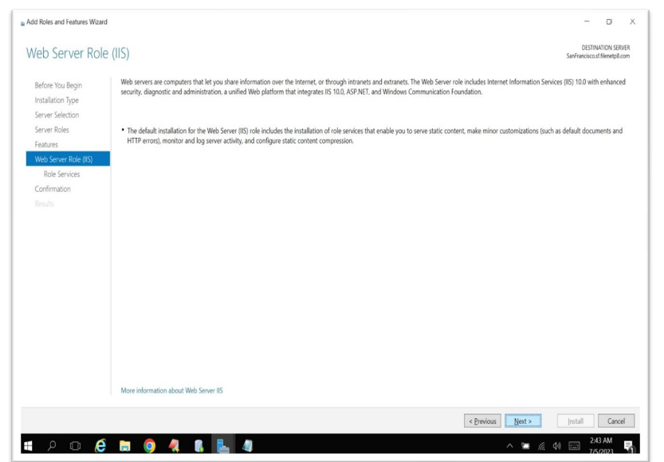
Task: Show hidden system tray icons
Action: click(510, 445)
